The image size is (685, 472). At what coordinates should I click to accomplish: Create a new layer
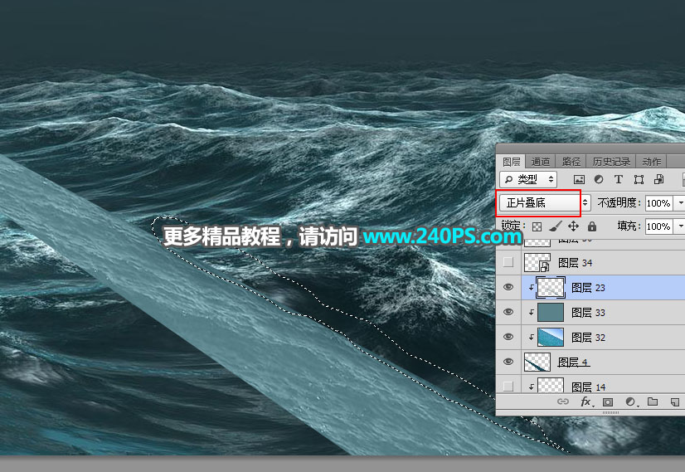[675, 401]
